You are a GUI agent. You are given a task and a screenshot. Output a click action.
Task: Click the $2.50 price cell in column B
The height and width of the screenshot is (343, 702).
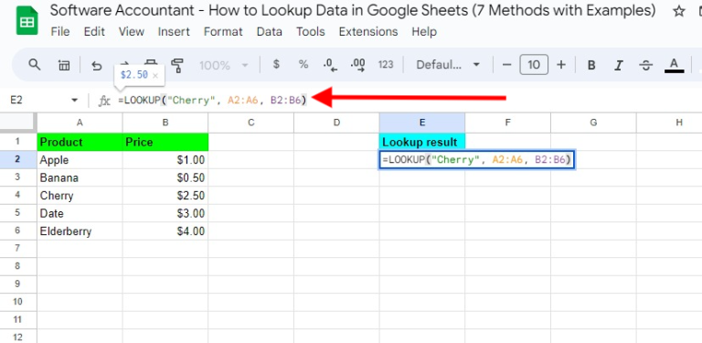point(165,196)
